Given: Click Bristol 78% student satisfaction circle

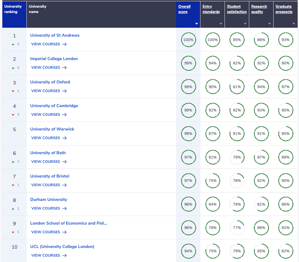Looking at the screenshot, I should point(237,181).
